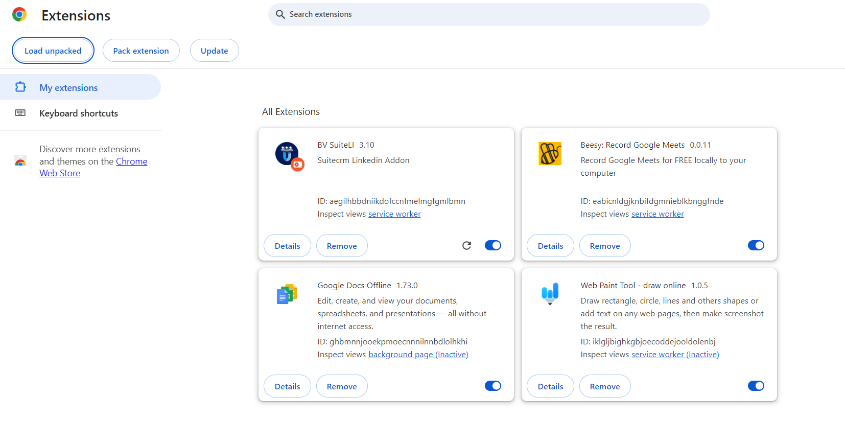Remove Google Docs Offline extension
Image resolution: width=845 pixels, height=443 pixels.
[342, 386]
